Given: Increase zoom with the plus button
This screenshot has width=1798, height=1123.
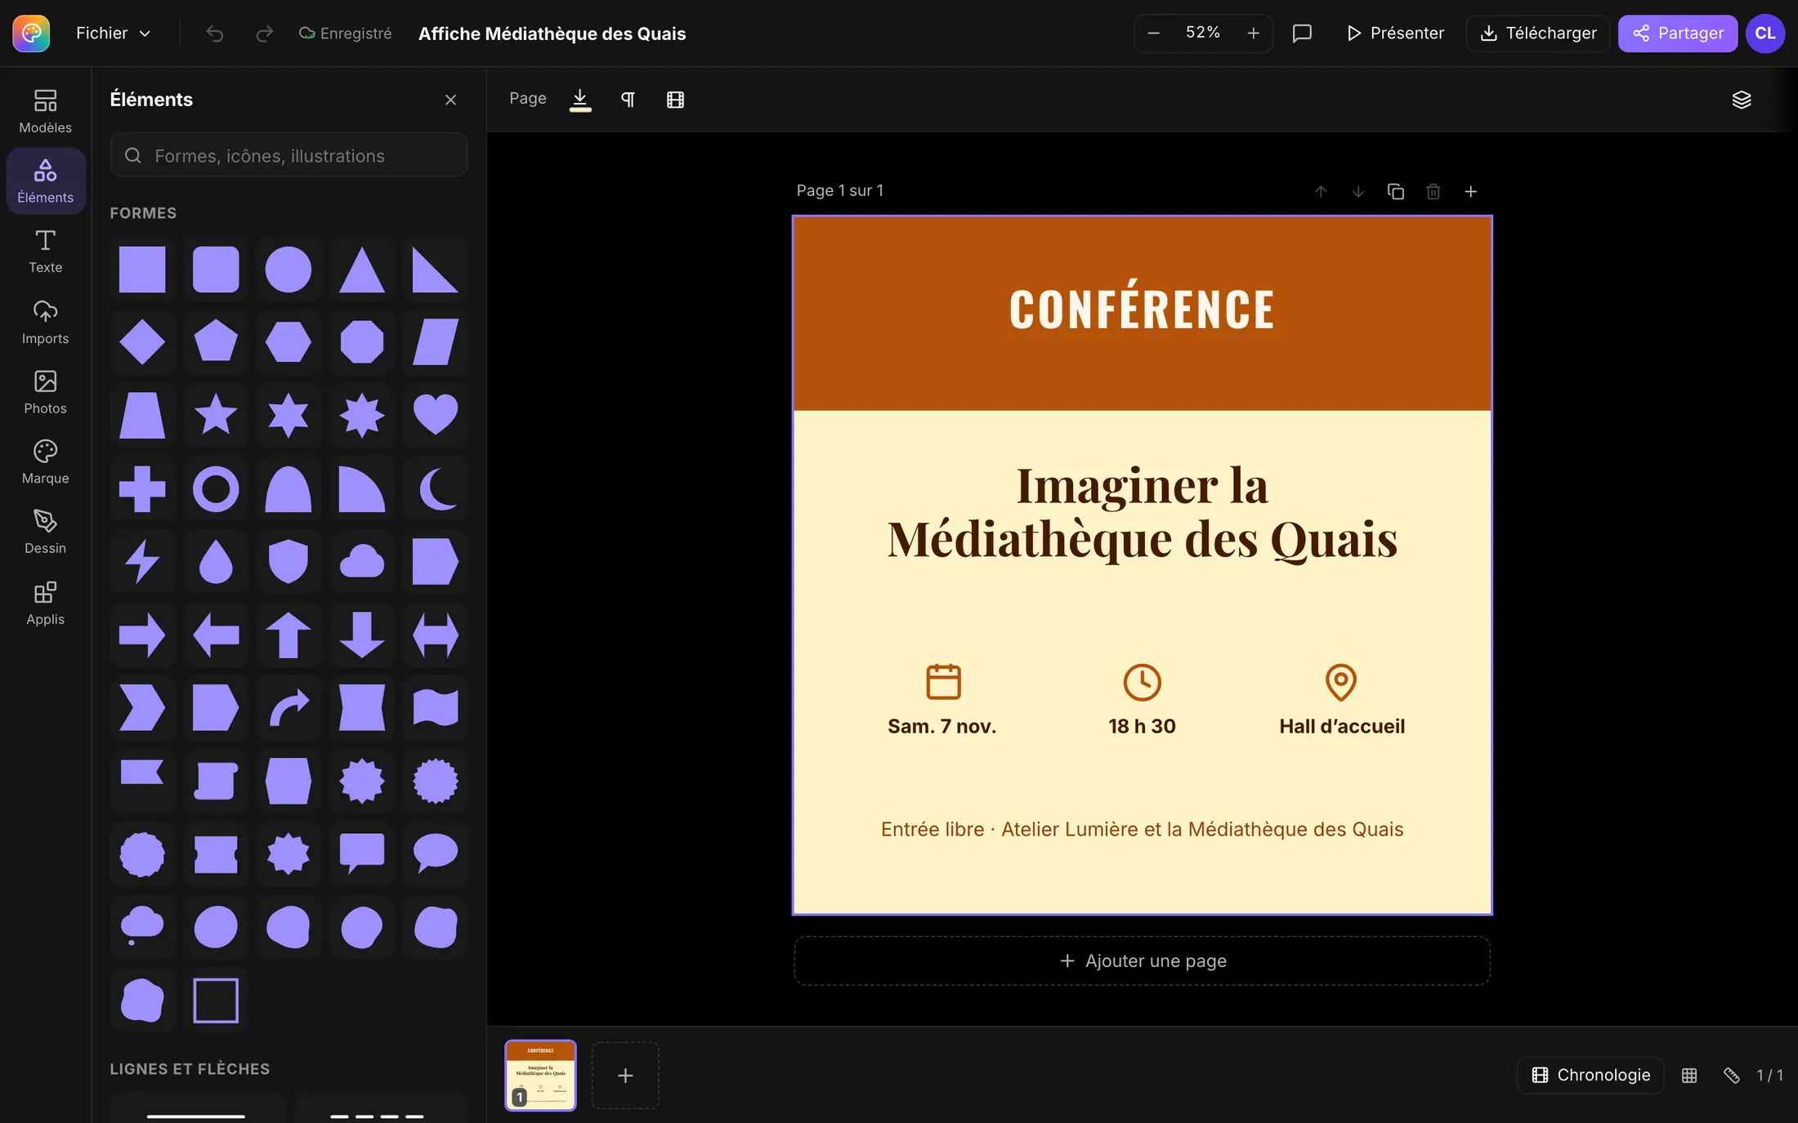Looking at the screenshot, I should (1253, 33).
